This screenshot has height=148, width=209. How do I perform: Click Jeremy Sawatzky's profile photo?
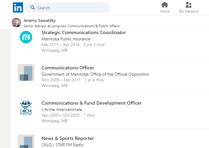point(16,22)
